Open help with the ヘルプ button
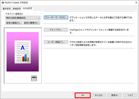139x99 pixels. tap(130, 95)
